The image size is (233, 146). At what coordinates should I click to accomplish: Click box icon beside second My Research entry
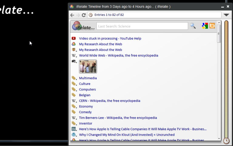(x=74, y=50)
